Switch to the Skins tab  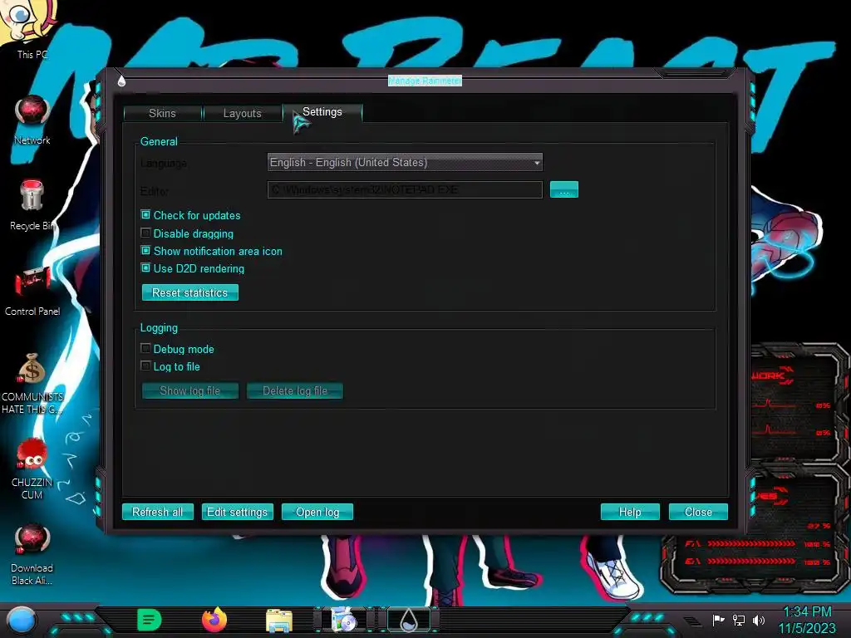pyautogui.click(x=162, y=113)
